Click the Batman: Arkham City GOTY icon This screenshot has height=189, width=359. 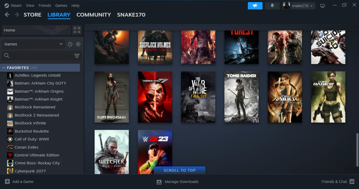[10, 83]
